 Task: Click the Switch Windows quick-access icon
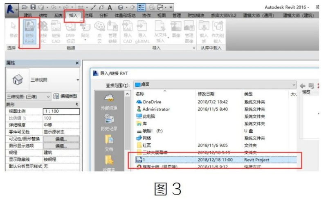click(x=160, y=7)
